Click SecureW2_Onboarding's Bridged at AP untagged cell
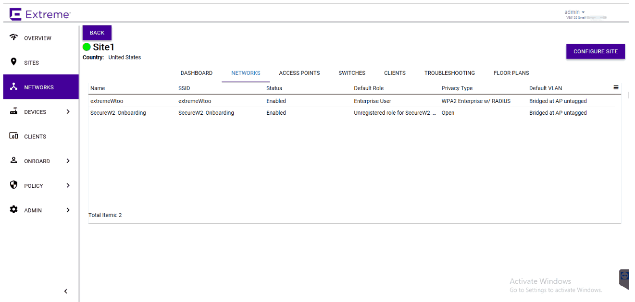Image resolution: width=635 pixels, height=302 pixels. 558,113
